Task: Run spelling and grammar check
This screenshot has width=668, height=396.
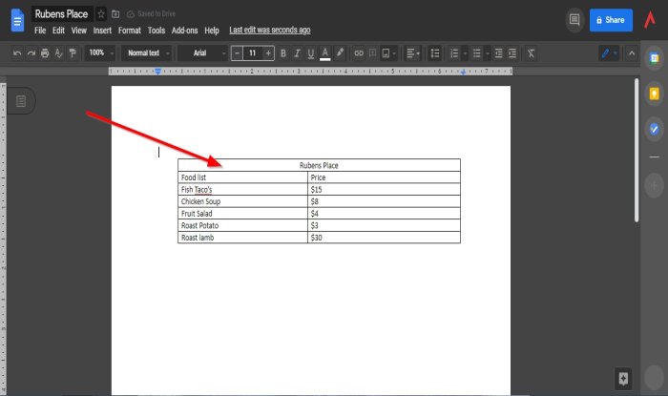Action: [59, 53]
